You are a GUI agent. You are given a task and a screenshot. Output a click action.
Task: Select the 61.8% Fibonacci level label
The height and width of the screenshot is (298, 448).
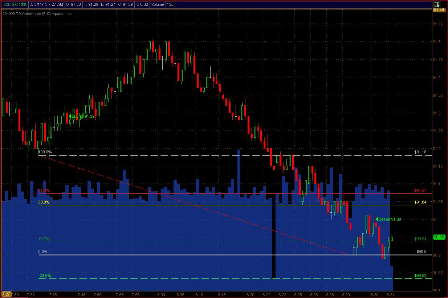(x=44, y=190)
